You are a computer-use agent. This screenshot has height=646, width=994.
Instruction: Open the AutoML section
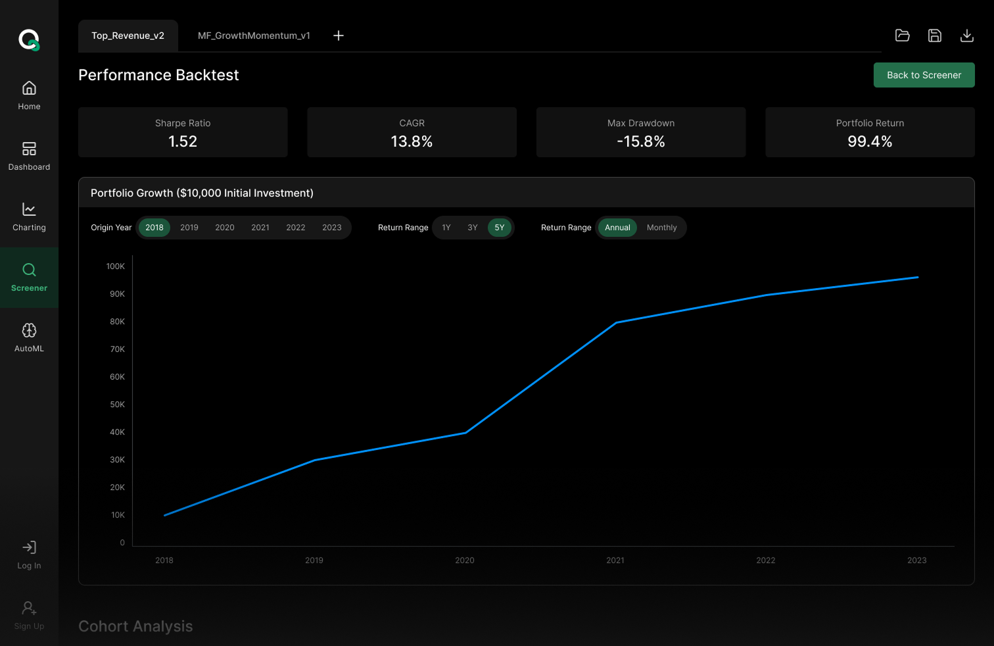point(29,337)
